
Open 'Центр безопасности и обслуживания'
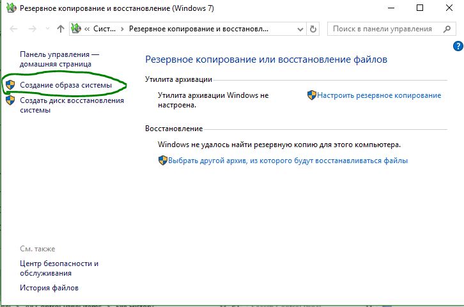[59, 268]
